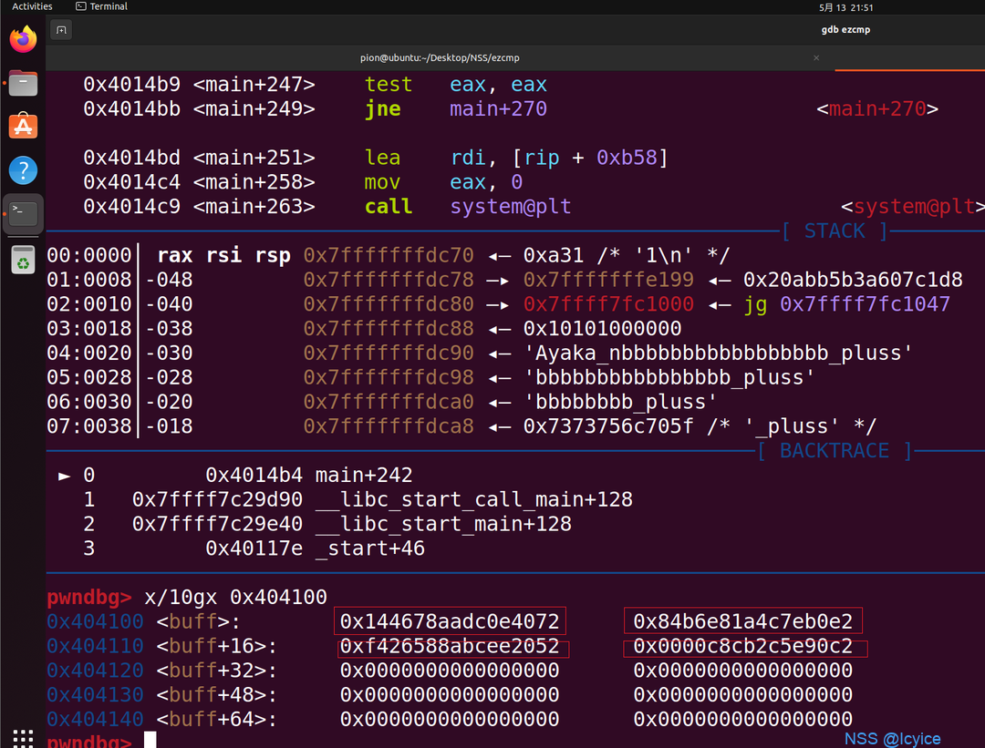Click the new terminal tab button
This screenshot has height=748, width=985.
pos(61,29)
